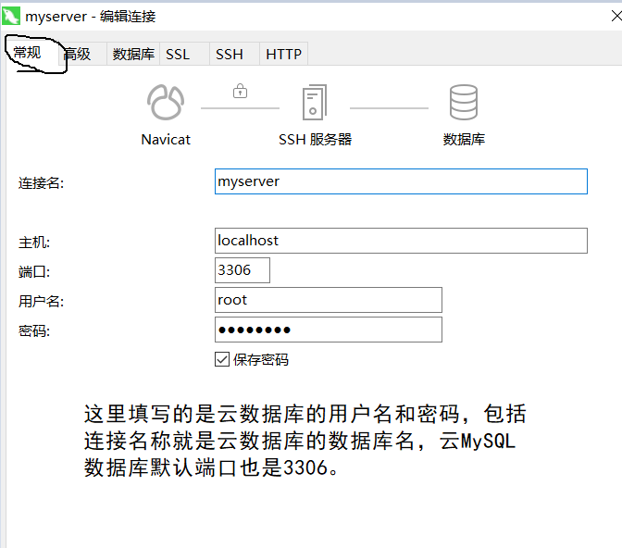Viewport: 622px width, 548px height.
Task: Click the 端口 field showing 3306
Action: pyautogui.click(x=243, y=270)
